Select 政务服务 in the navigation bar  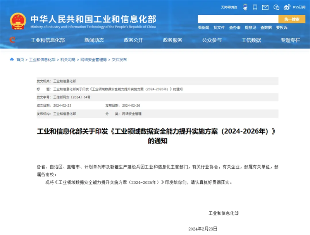click(172, 40)
